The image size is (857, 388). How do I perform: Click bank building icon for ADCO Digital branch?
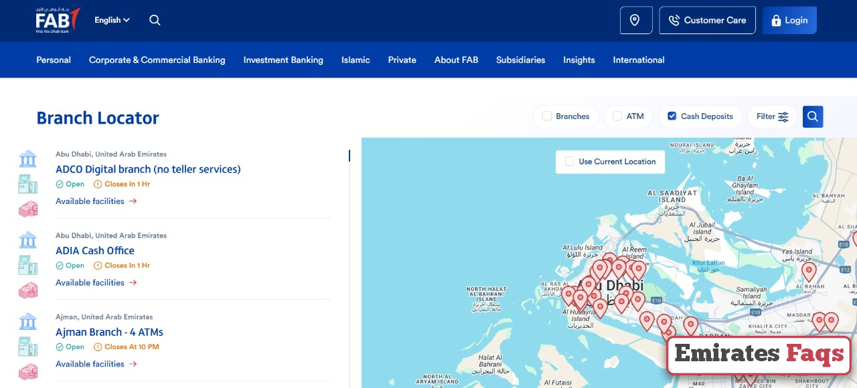click(x=28, y=159)
